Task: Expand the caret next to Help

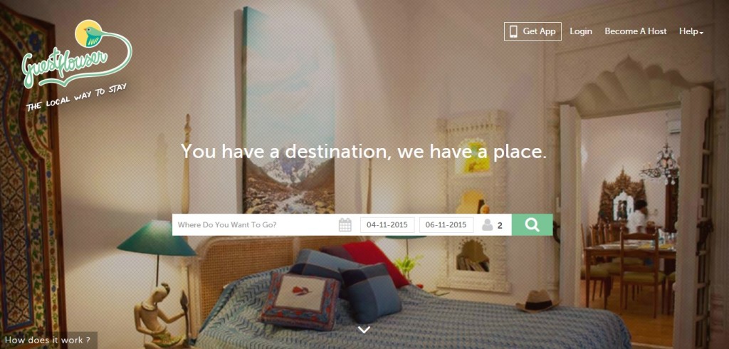Action: click(x=701, y=33)
